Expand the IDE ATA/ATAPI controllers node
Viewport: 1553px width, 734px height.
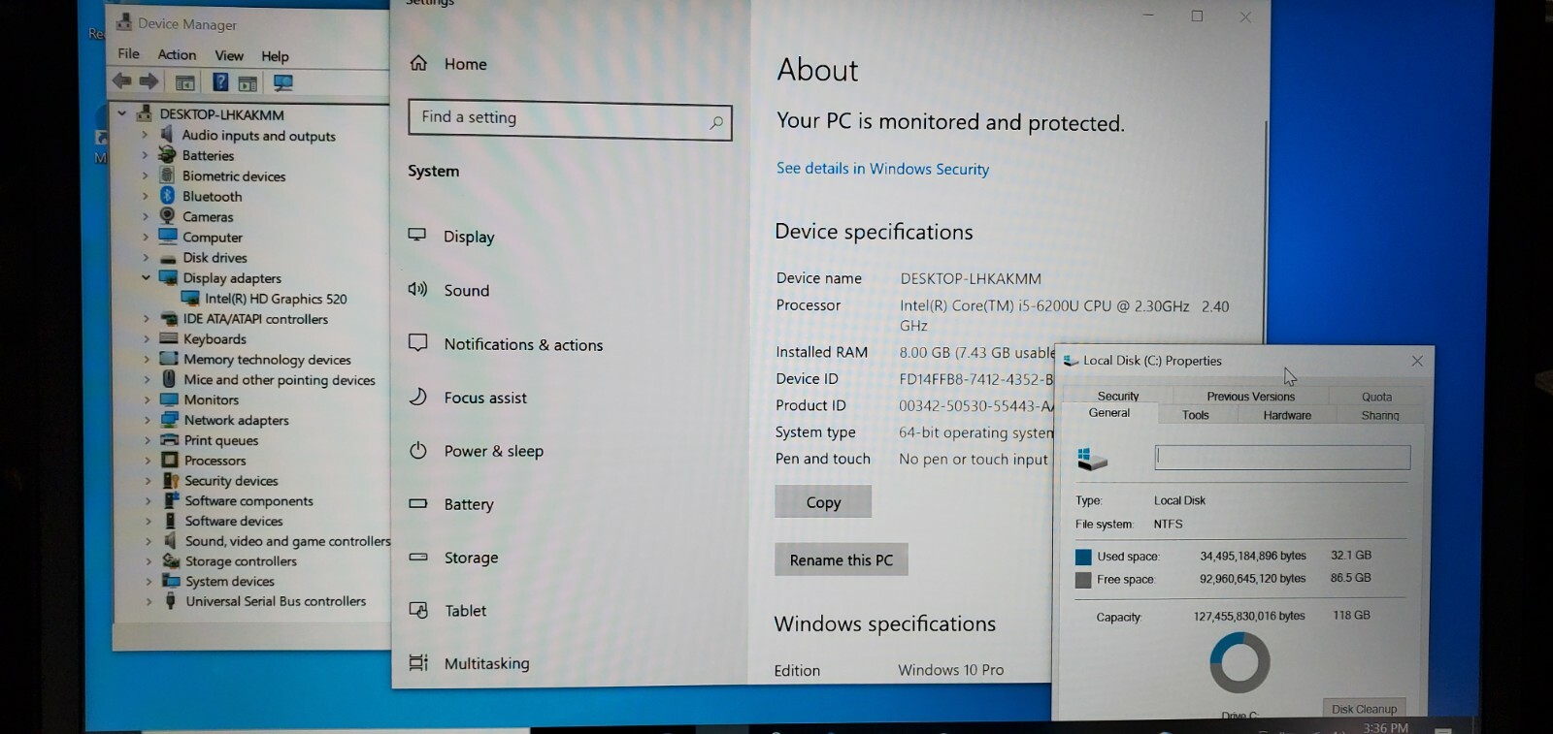[x=147, y=318]
